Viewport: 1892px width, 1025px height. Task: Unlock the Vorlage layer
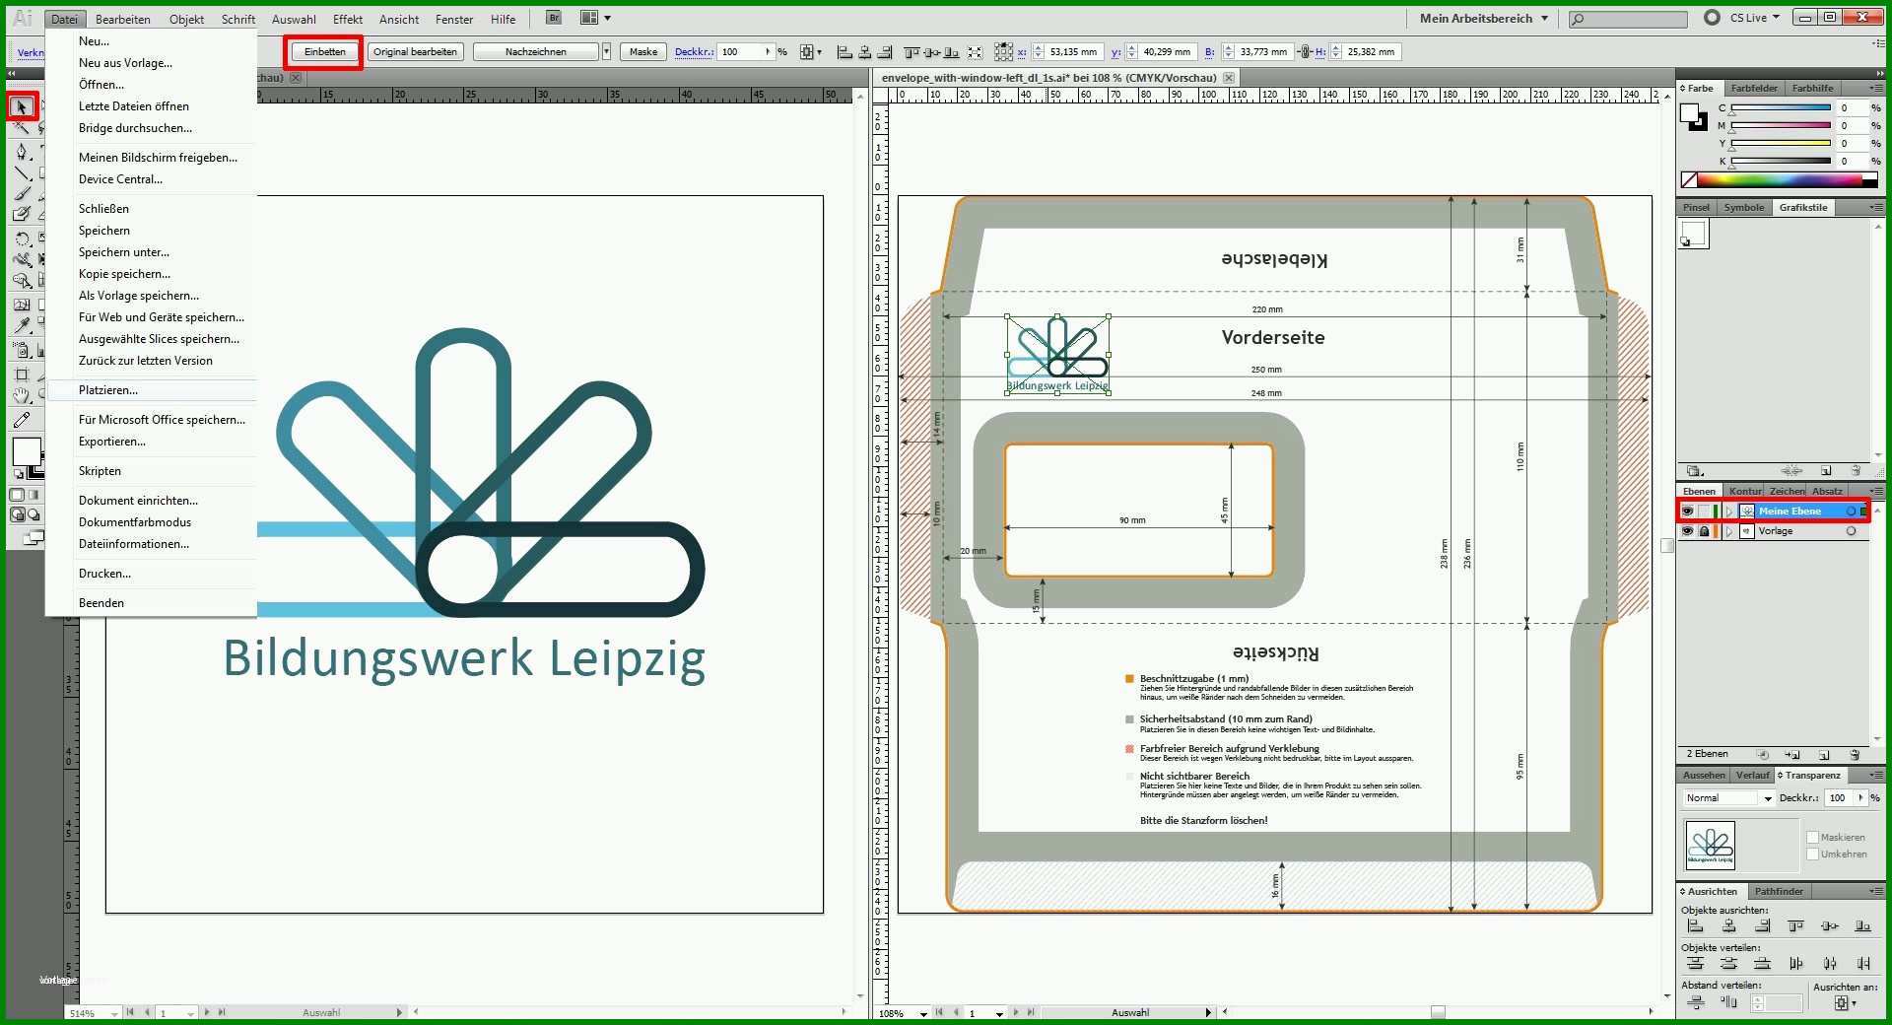1705,531
